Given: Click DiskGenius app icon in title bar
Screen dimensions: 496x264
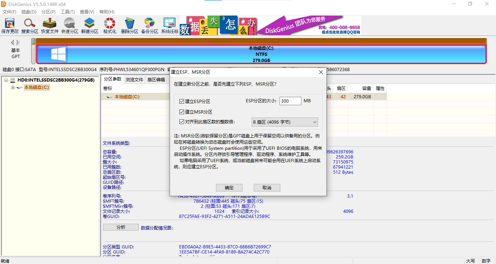Looking at the screenshot, I should (4, 4).
